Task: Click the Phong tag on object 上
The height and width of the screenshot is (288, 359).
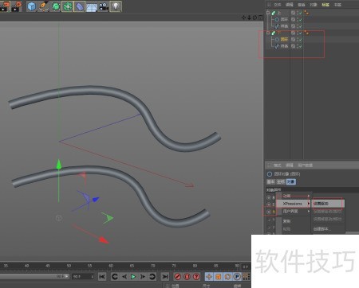Action: 306,13
